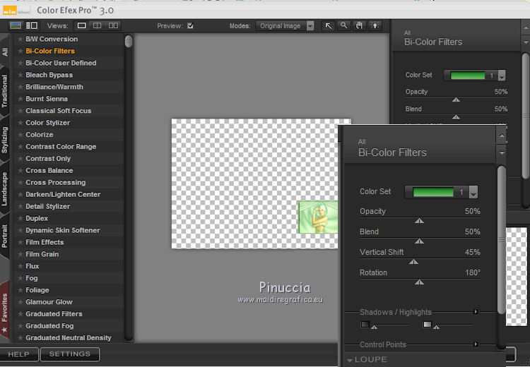
Task: Click Opacity slider in background right panel
Action: tap(456, 100)
